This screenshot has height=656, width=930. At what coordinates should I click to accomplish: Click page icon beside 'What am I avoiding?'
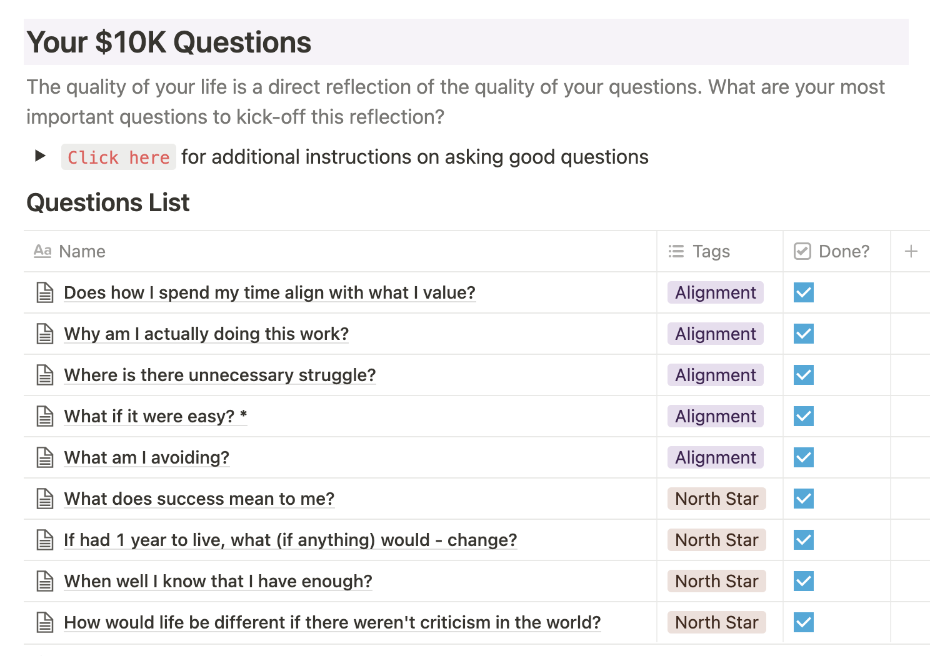pos(45,457)
